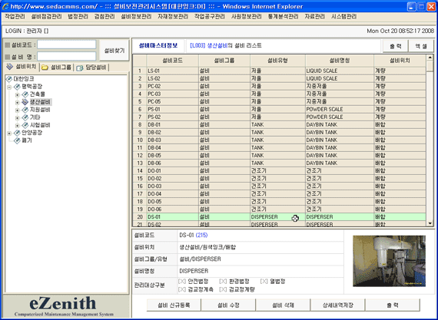Click the 설비코드 search input field

tap(67, 45)
